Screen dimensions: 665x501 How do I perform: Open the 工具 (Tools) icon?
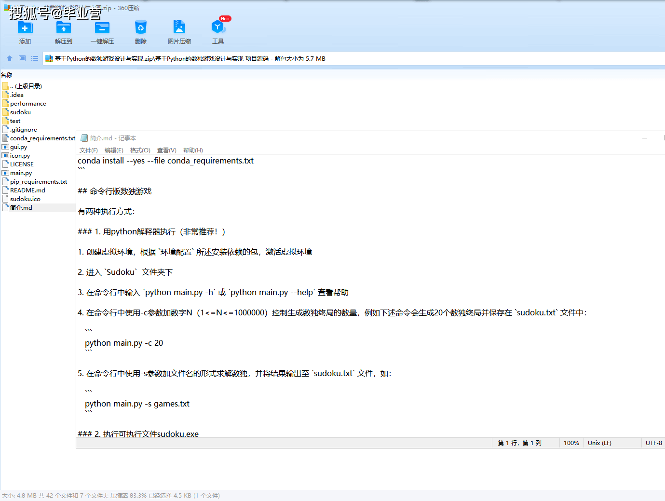point(217,28)
